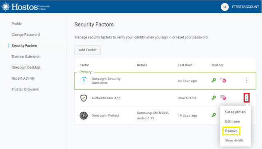Screen dimensions: 262x149
Task: Click the green key icon for Authenticator App
Action: click(214, 98)
